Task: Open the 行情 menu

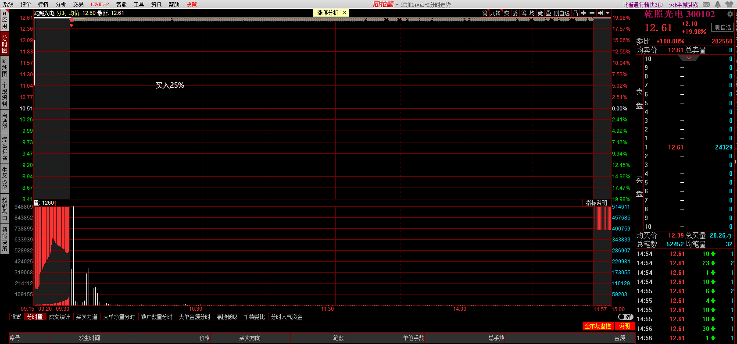Action: point(43,4)
